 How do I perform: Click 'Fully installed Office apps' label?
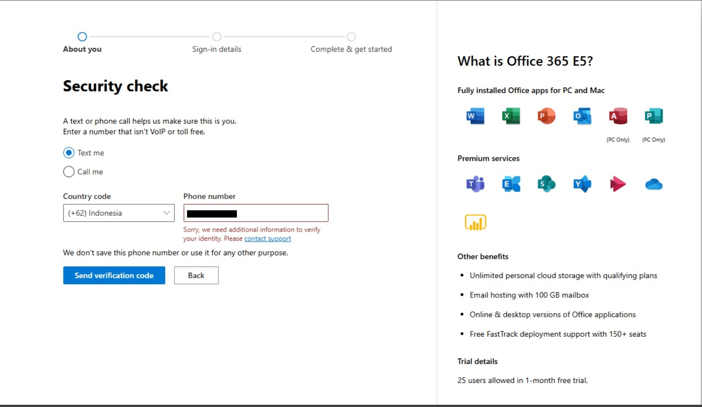click(x=531, y=91)
